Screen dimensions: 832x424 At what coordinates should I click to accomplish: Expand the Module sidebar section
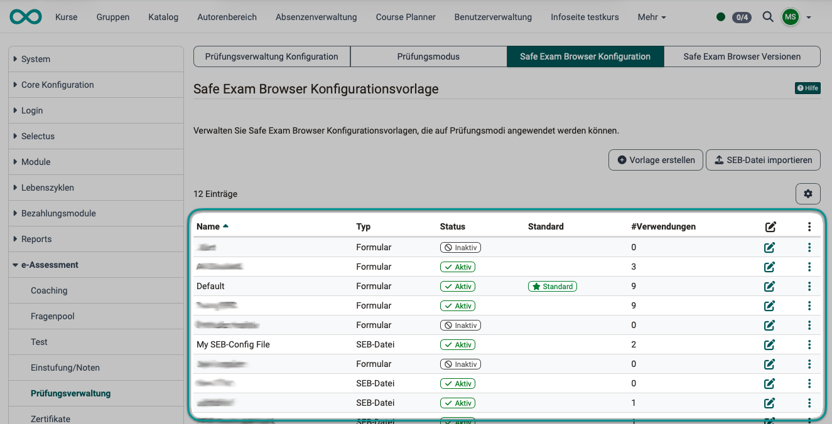[x=96, y=162]
